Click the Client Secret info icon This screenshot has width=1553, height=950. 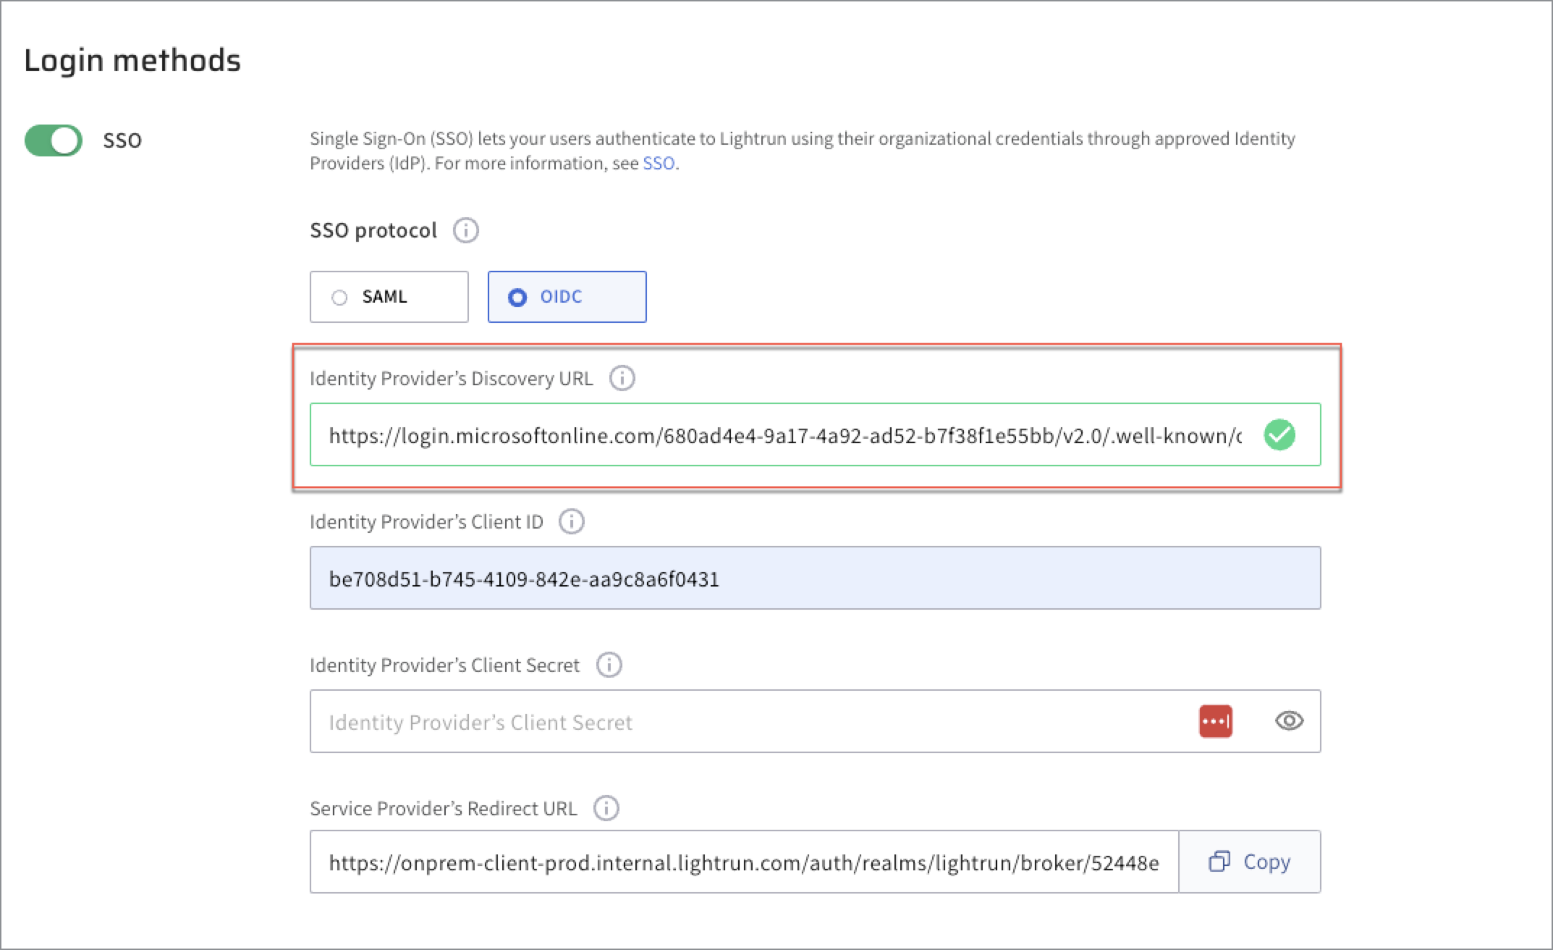point(609,665)
